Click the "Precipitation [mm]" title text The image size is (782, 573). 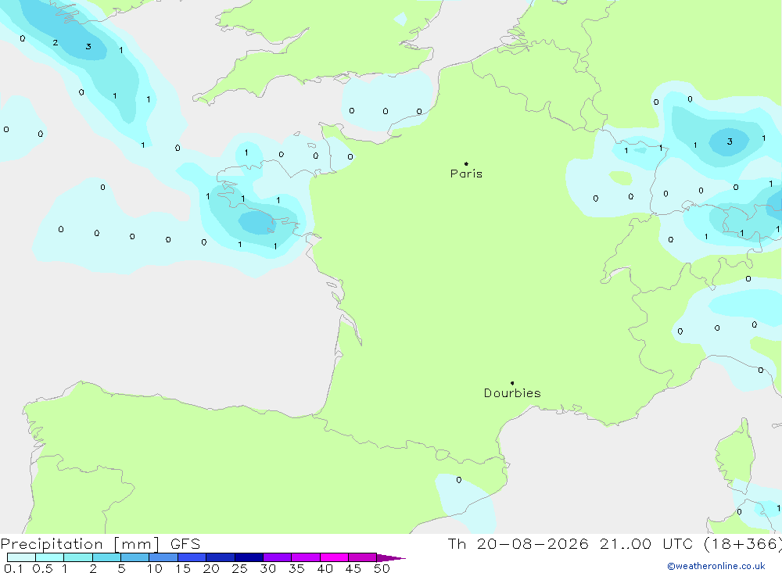tap(80, 544)
